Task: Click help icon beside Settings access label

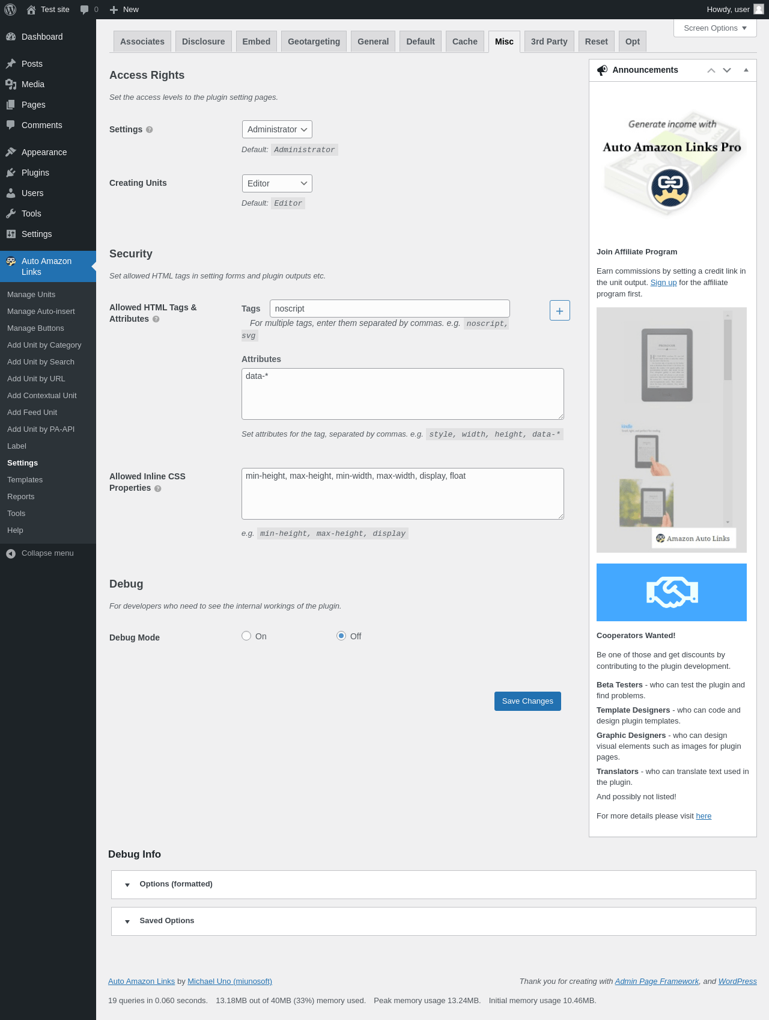Action: coord(150,130)
